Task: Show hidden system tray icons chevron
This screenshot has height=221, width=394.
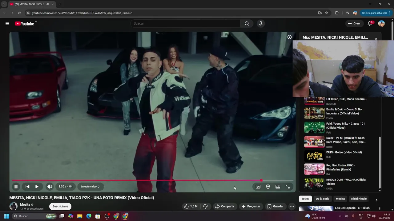Action: click(340, 216)
